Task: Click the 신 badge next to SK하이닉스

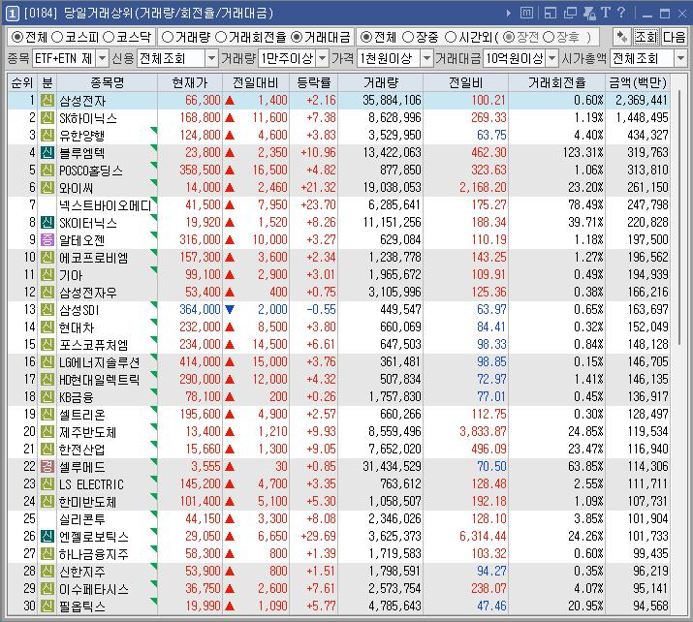Action: pyautogui.click(x=47, y=118)
